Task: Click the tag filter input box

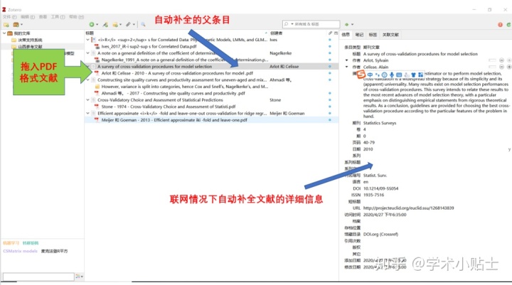Action: pyautogui.click(x=38, y=276)
